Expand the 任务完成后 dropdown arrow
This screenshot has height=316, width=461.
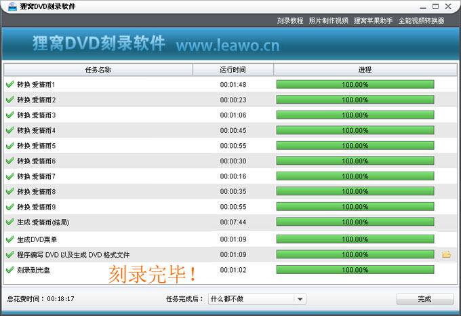click(300, 299)
